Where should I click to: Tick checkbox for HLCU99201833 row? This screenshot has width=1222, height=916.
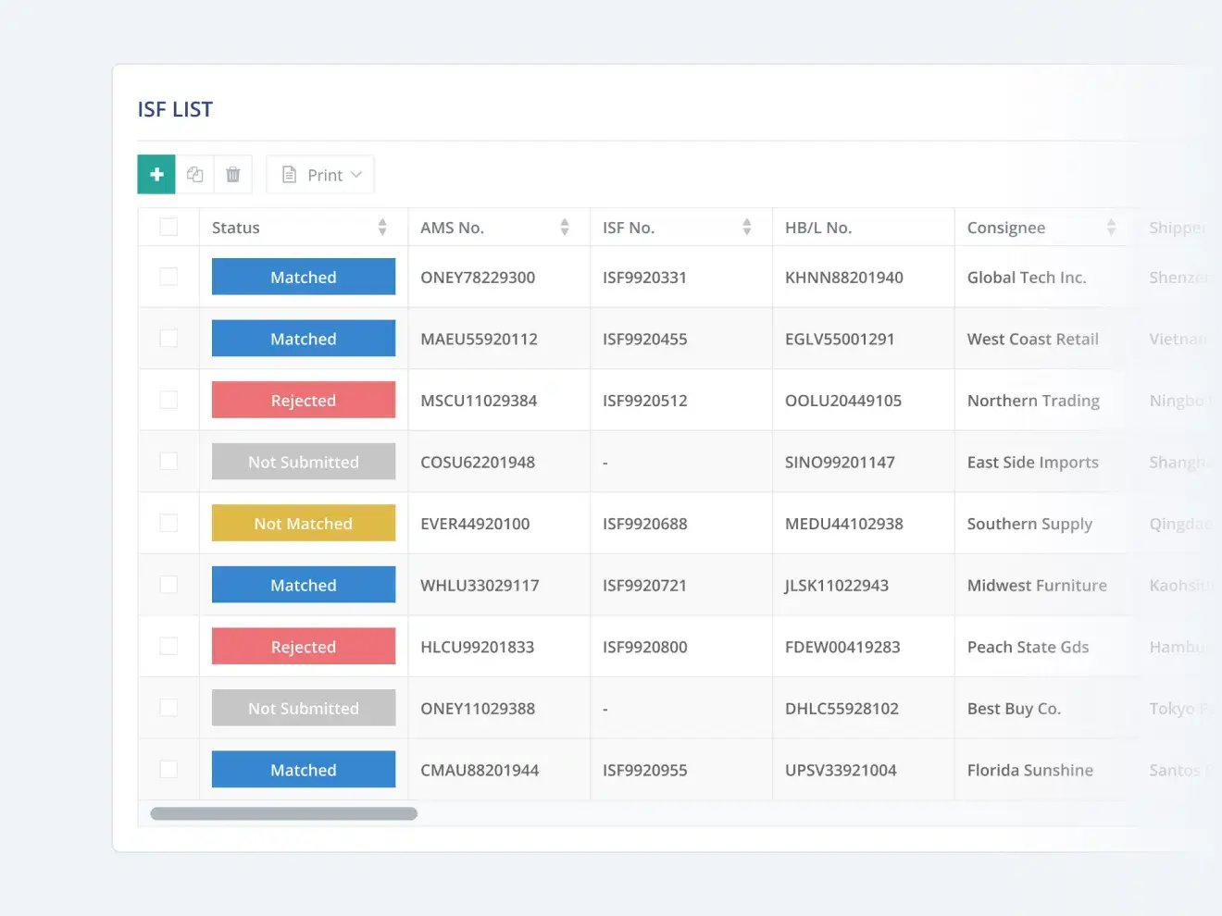168,646
